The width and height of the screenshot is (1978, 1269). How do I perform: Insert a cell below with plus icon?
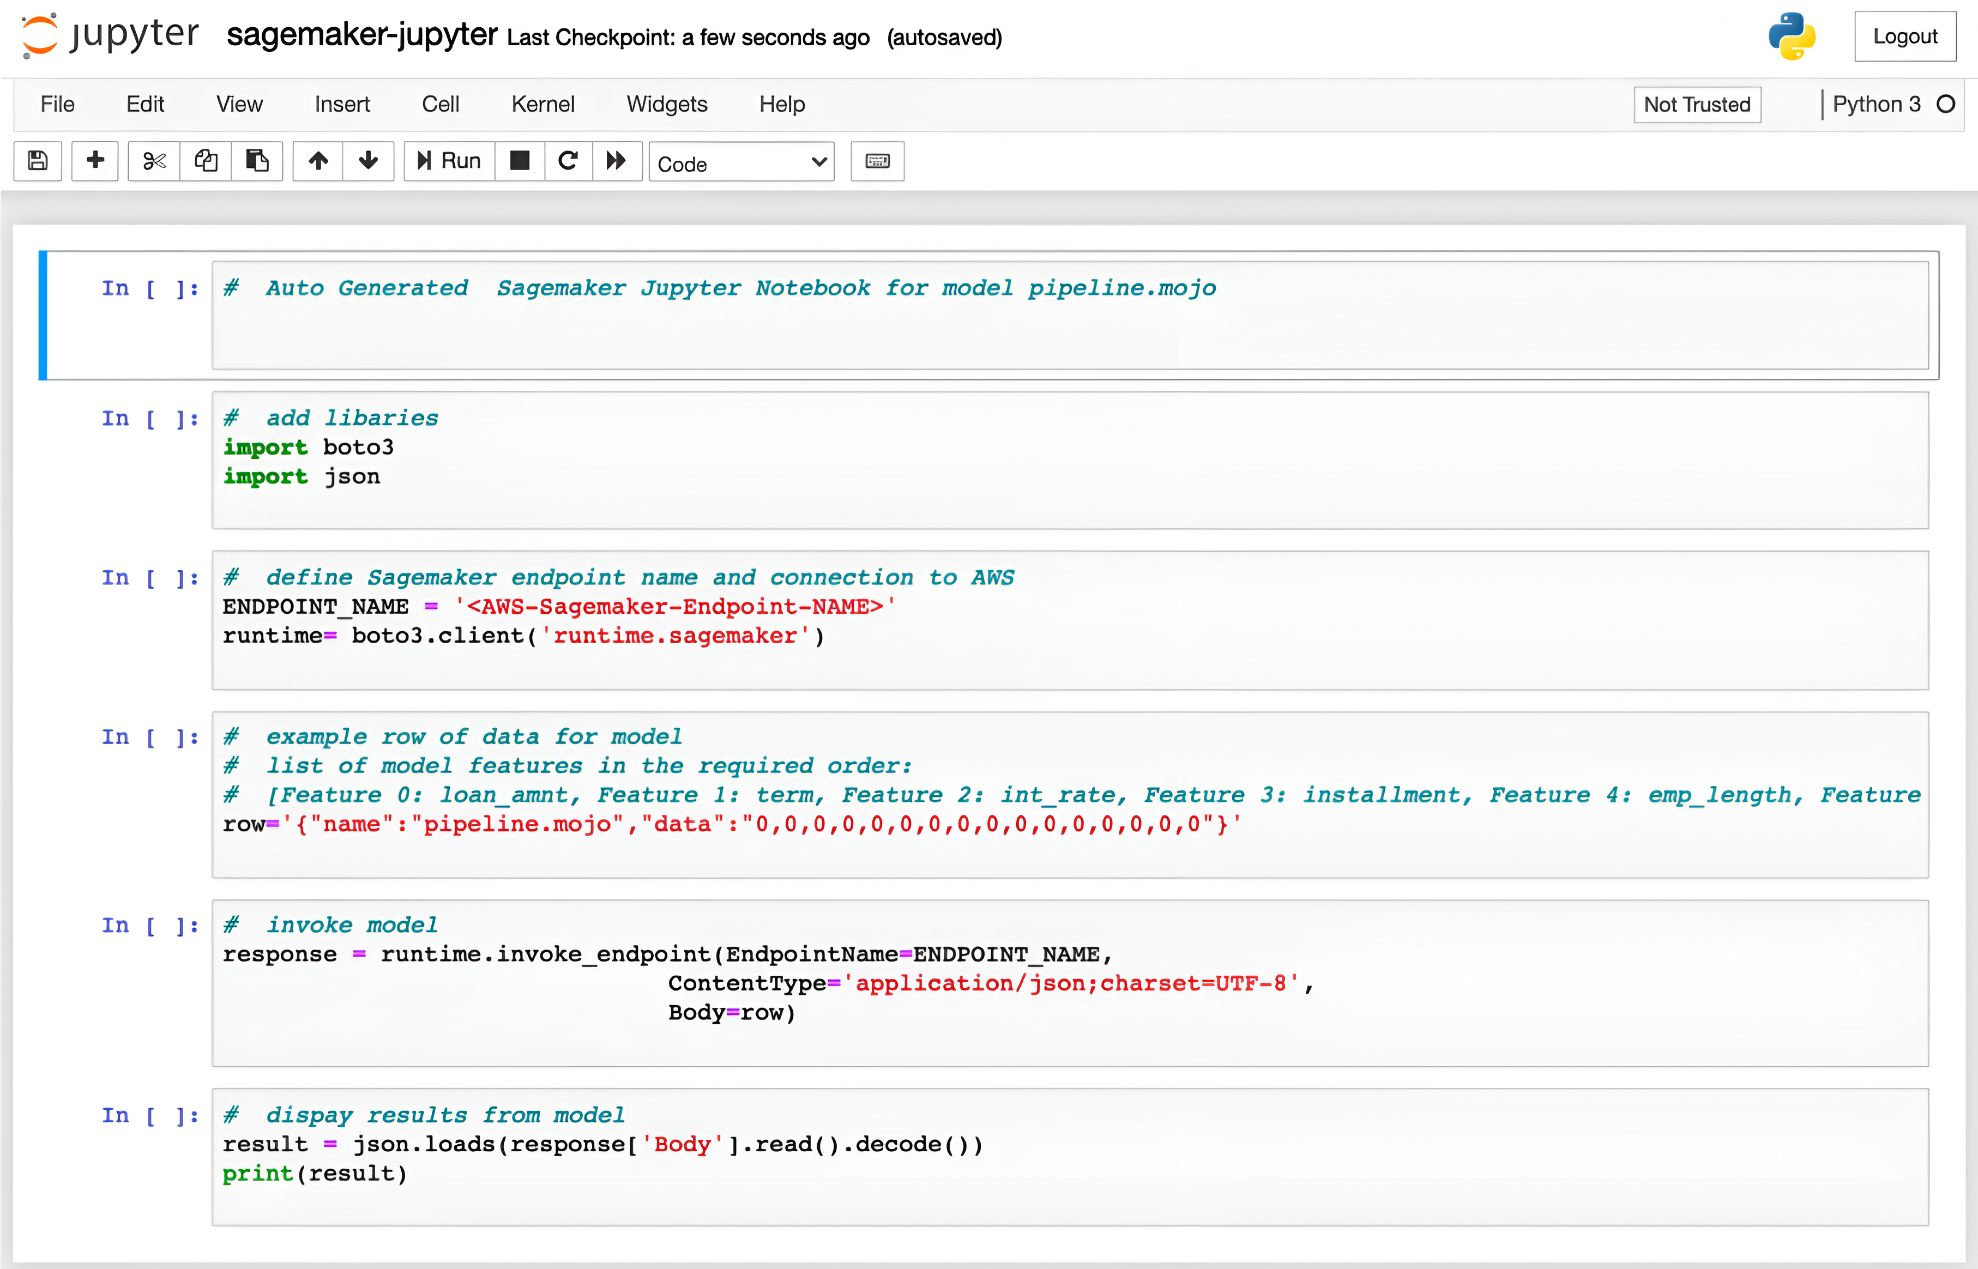coord(95,161)
